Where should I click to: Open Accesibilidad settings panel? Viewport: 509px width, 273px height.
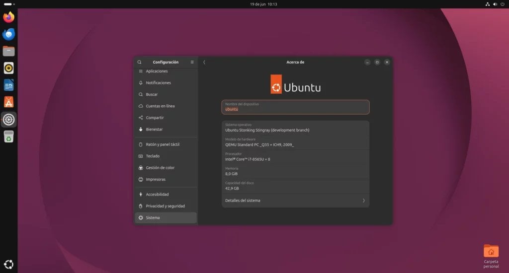pos(166,194)
